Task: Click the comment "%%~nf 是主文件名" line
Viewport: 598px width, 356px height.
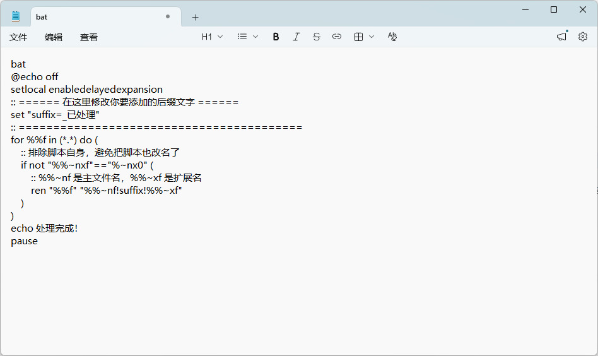Action: (116, 178)
